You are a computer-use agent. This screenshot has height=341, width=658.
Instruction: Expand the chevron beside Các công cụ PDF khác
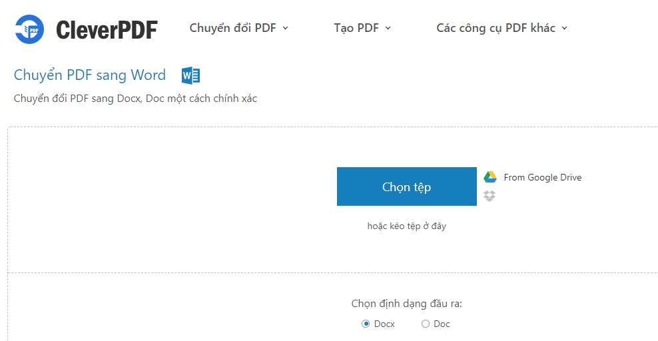click(564, 28)
